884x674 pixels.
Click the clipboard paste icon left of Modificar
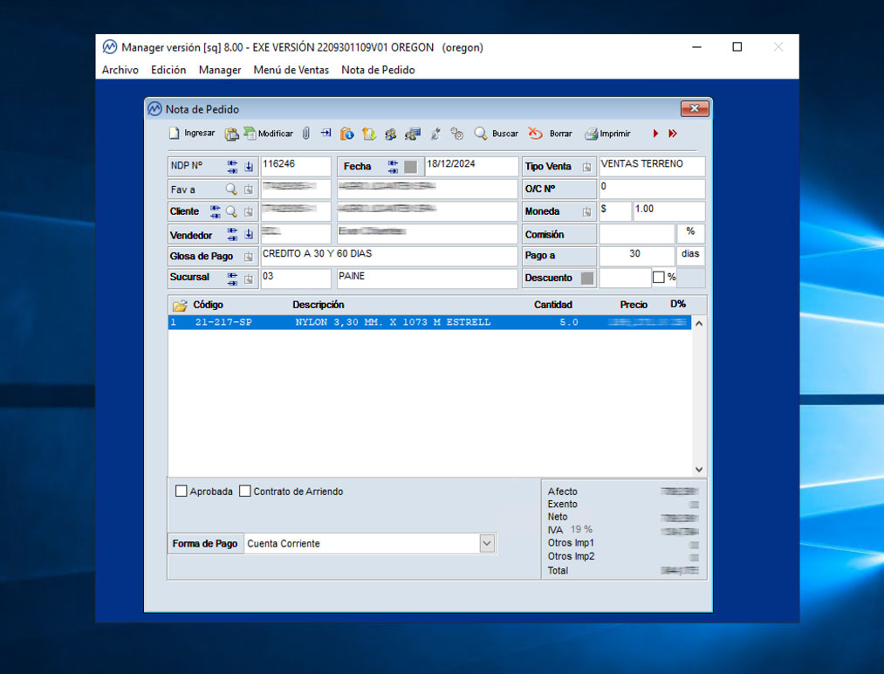pos(231,134)
